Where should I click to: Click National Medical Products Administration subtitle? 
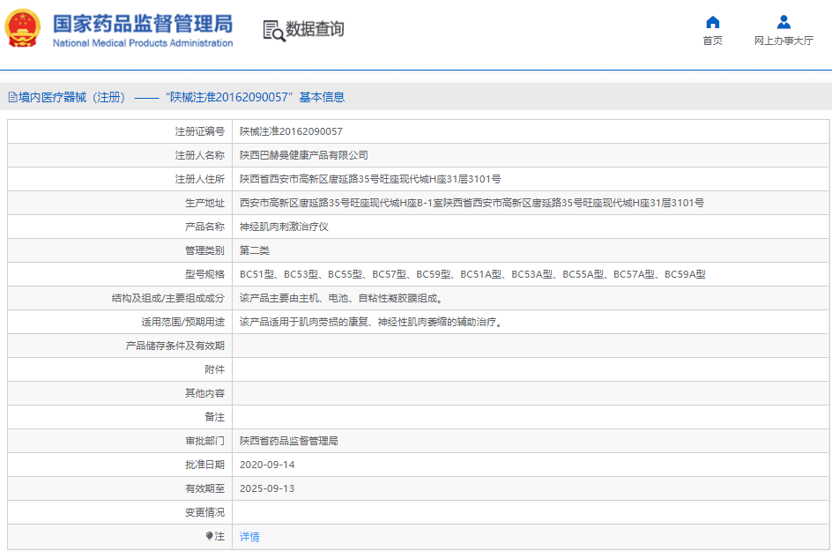coord(143,43)
